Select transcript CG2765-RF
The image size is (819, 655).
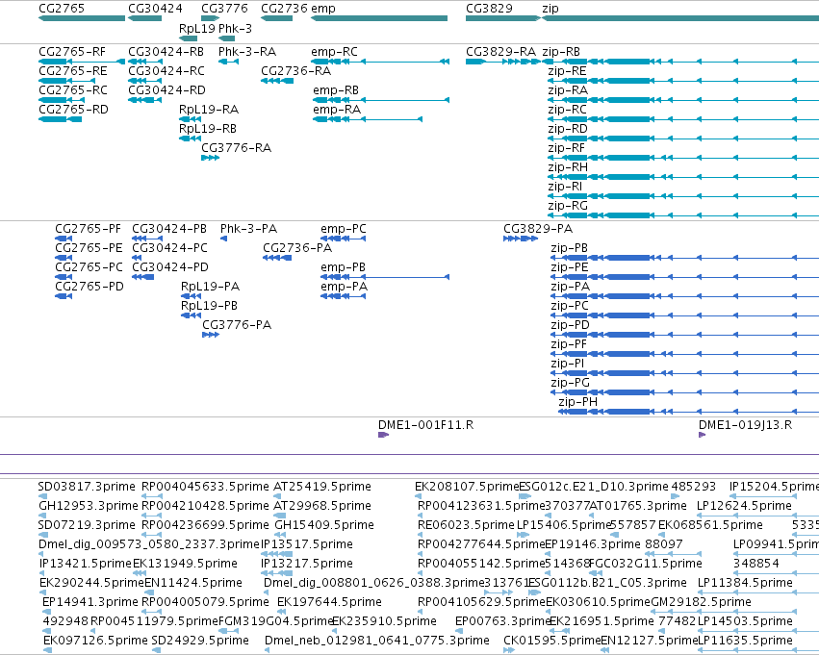72,52
